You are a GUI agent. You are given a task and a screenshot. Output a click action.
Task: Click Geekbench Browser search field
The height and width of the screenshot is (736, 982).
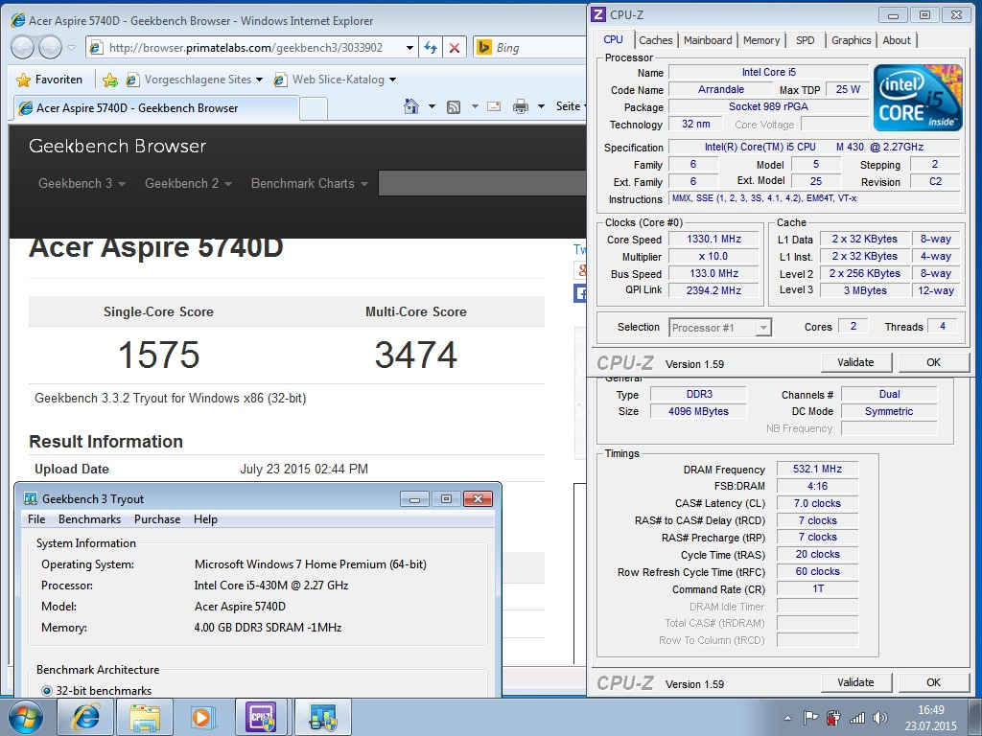(482, 183)
